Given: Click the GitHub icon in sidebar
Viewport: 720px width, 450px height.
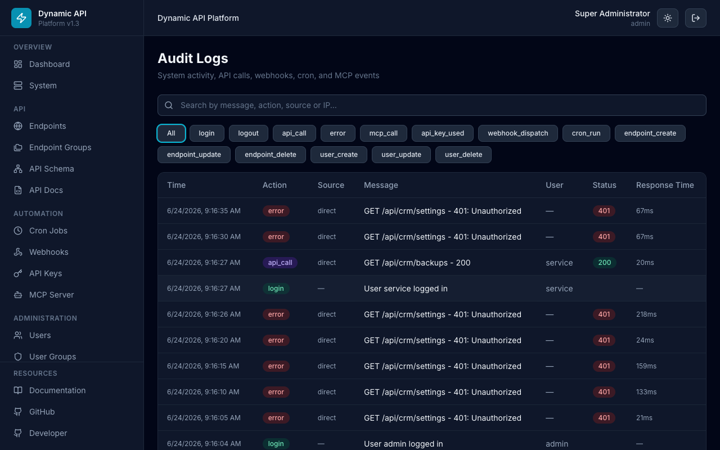Looking at the screenshot, I should [18, 412].
